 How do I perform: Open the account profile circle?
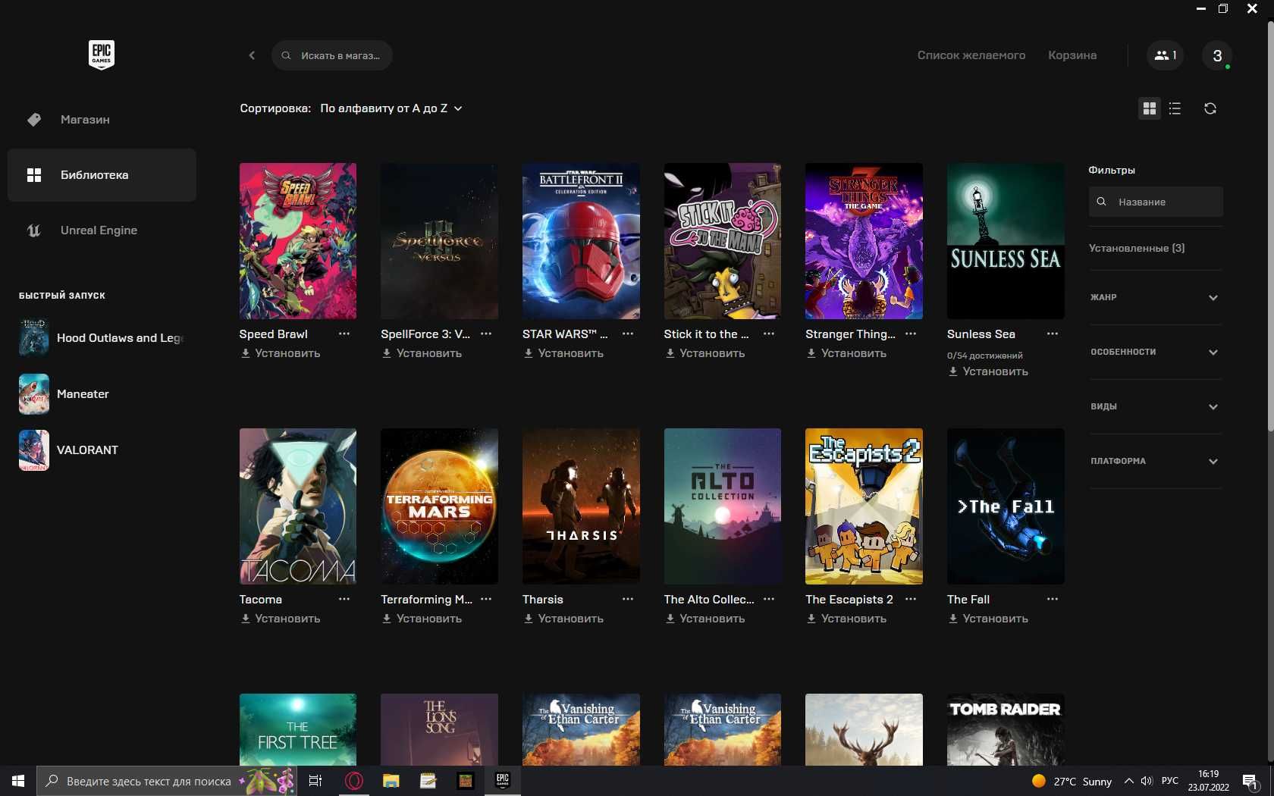point(1217,55)
